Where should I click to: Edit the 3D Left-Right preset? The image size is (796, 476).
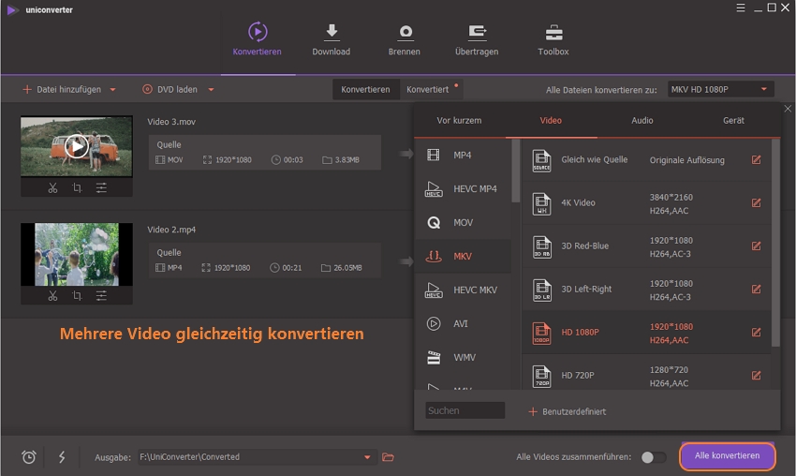point(756,289)
